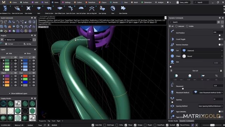Switch to the Solid ribbon tab
The image size is (225, 127).
(x=35, y=2)
